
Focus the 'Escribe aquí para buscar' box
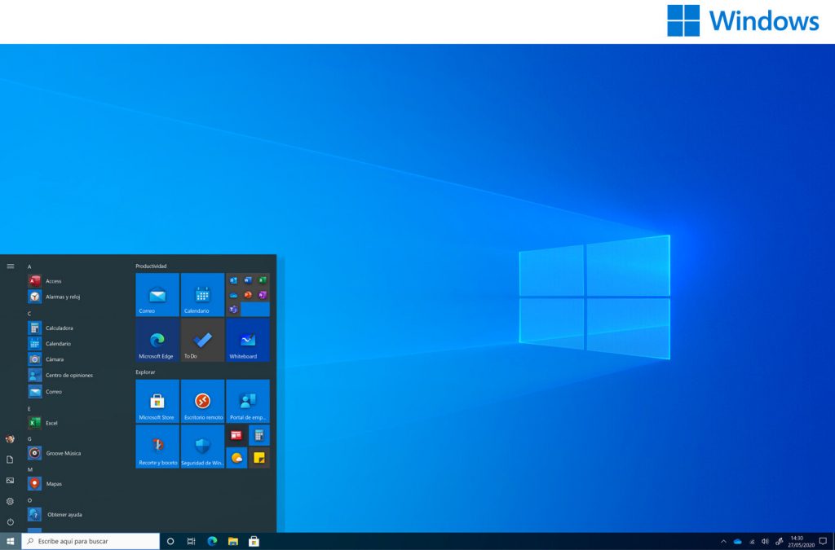click(x=91, y=542)
